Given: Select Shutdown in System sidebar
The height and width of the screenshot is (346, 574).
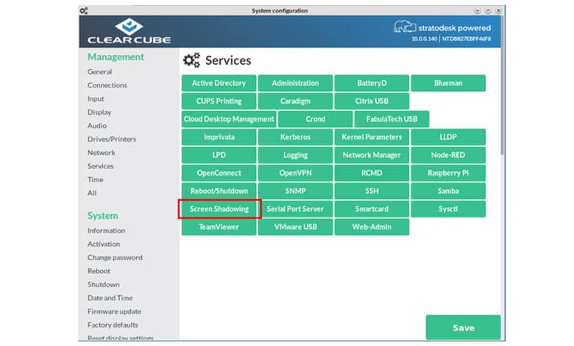Looking at the screenshot, I should [x=103, y=284].
